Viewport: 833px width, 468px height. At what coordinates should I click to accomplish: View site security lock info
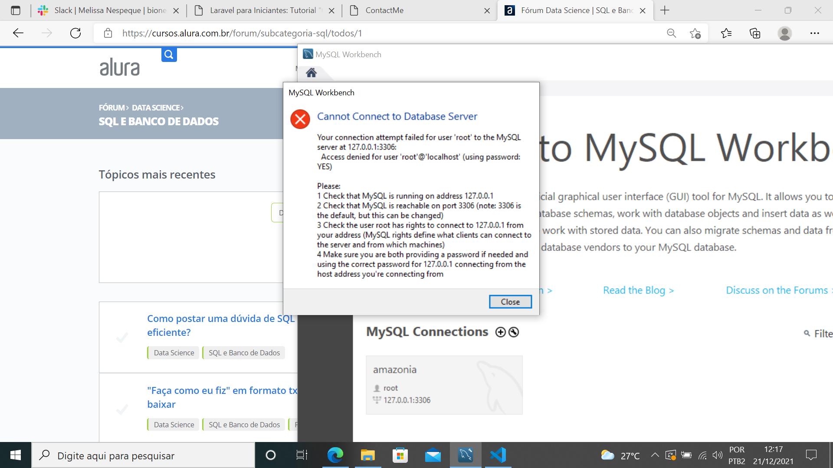108,33
